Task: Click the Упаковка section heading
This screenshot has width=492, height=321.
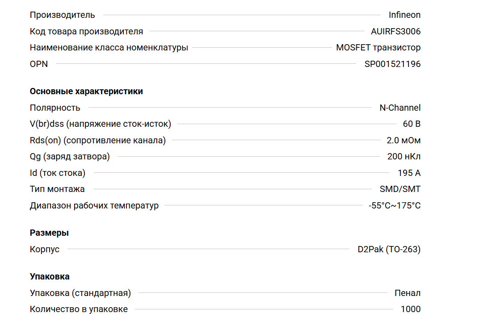Action: (x=50, y=277)
